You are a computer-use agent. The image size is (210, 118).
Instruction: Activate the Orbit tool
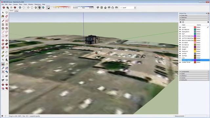click(3, 64)
